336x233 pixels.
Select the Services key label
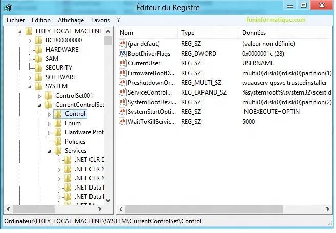(76, 151)
